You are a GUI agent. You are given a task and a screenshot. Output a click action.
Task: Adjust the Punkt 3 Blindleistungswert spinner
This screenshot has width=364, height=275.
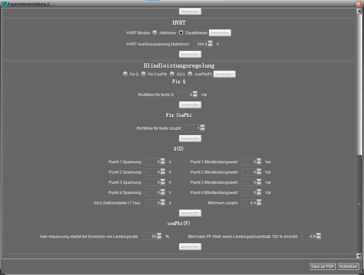(x=259, y=182)
